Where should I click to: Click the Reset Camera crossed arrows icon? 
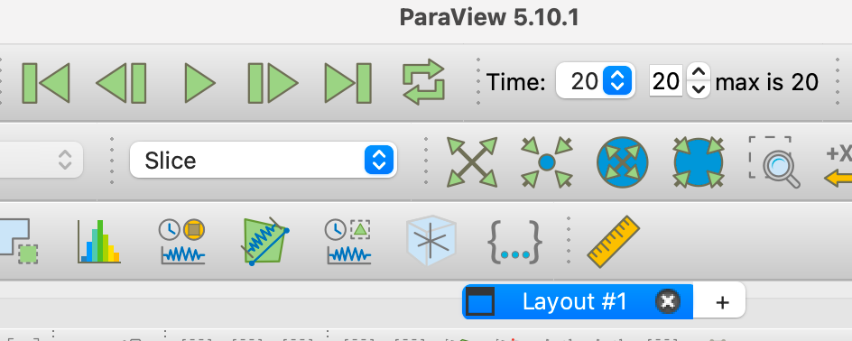click(472, 161)
